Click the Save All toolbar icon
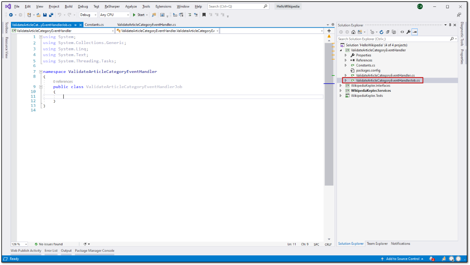This screenshot has height=265, width=470. pos(51,15)
